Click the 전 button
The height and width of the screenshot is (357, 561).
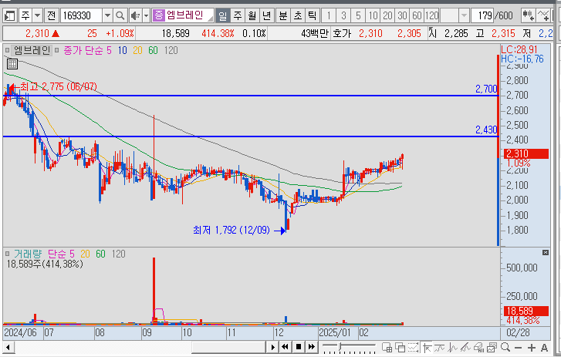[x=51, y=15]
